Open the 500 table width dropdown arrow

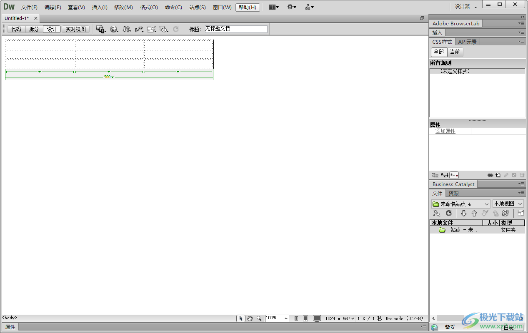coord(113,77)
